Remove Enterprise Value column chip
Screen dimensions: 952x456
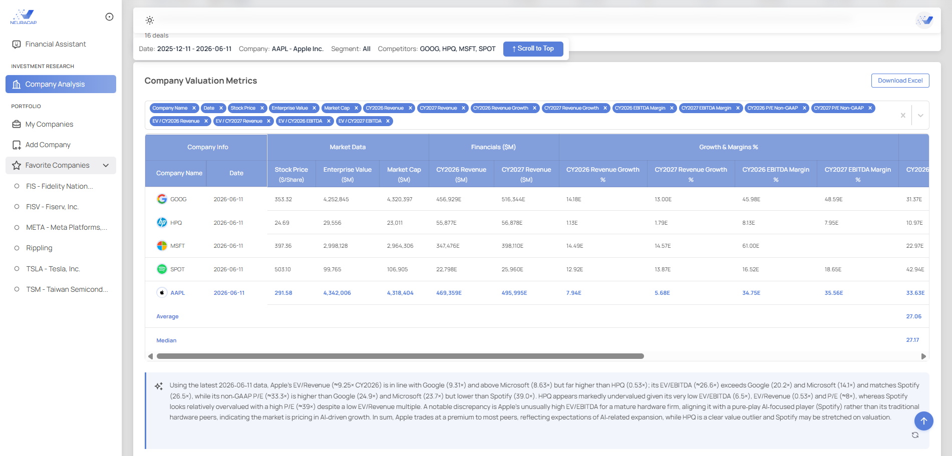click(x=314, y=108)
